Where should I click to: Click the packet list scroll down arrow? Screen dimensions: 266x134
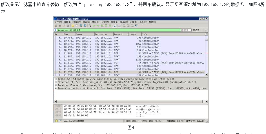click(207, 74)
